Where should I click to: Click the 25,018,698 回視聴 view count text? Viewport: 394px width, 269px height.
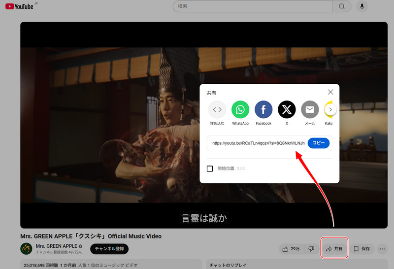coord(41,265)
